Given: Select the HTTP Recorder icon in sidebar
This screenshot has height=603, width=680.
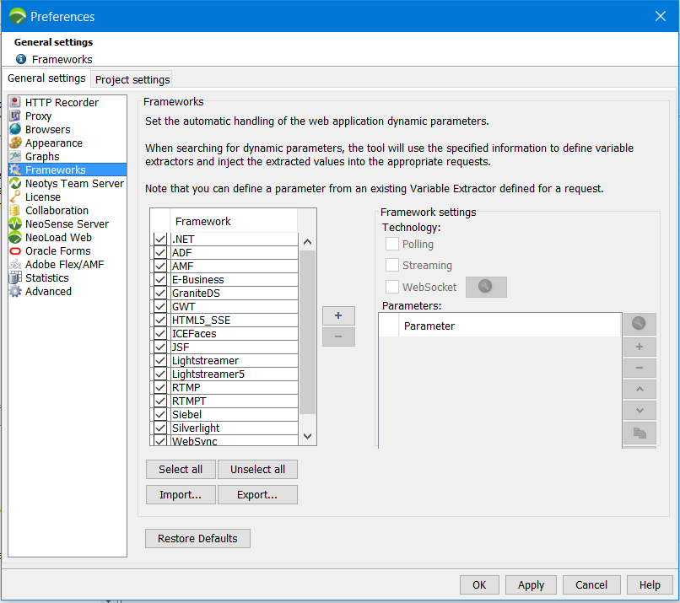Looking at the screenshot, I should coord(15,103).
